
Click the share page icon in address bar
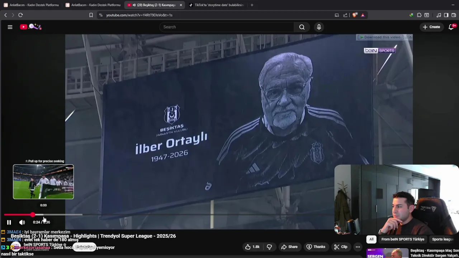click(345, 15)
